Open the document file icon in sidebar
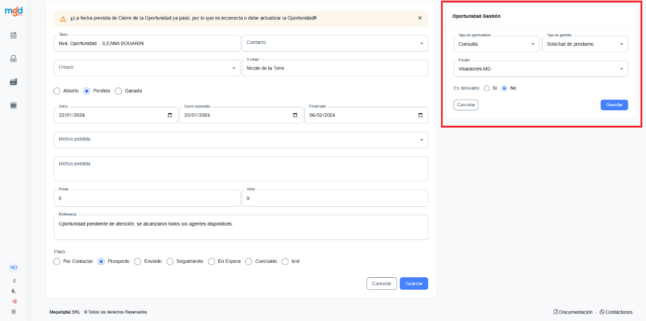Screen dimensions: 646x321 13,35
